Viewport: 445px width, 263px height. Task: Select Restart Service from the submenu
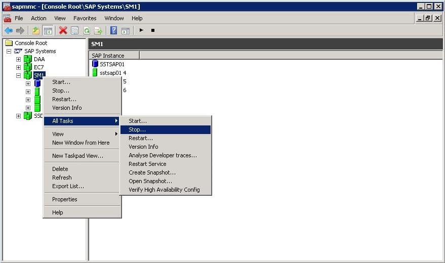tap(147, 164)
